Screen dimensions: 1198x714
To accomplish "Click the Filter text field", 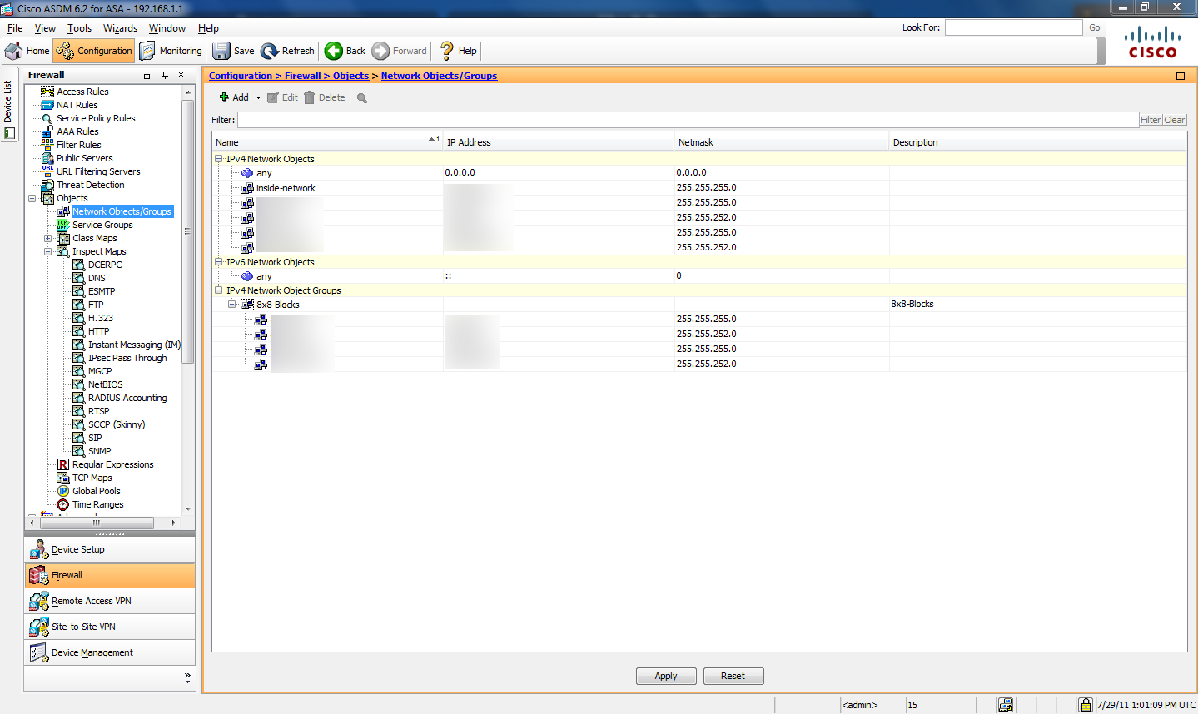I will pos(688,120).
